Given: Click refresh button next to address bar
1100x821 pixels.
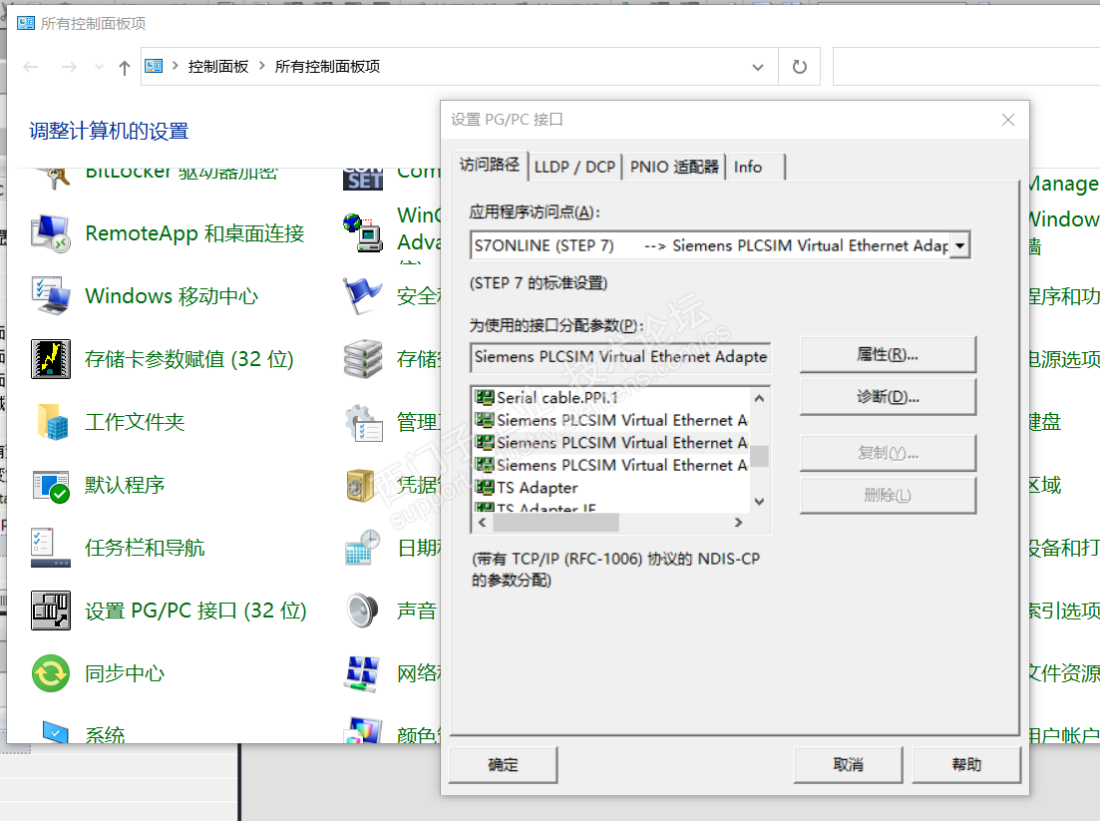Looking at the screenshot, I should pyautogui.click(x=800, y=67).
